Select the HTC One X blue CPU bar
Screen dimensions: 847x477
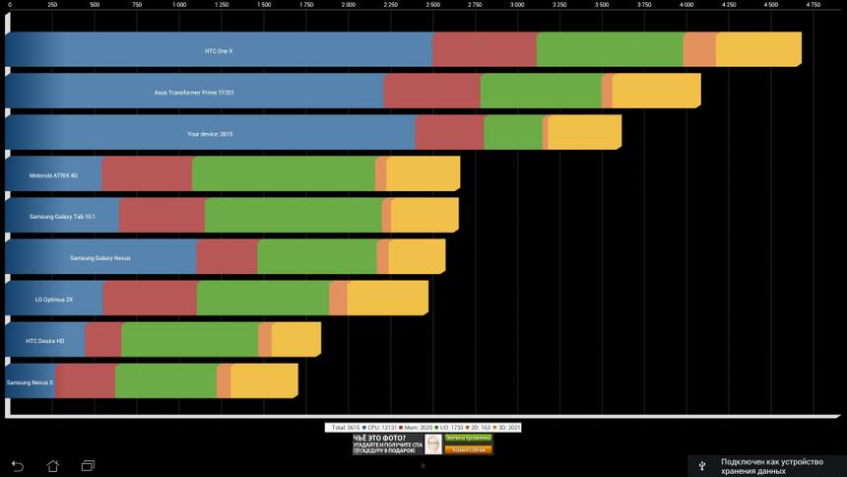coord(219,50)
